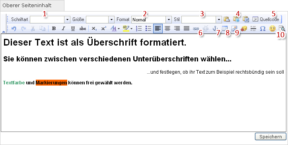The width and height of the screenshot is (288, 145).
Task: Open the preview magnifier icon
Action: [282, 29]
